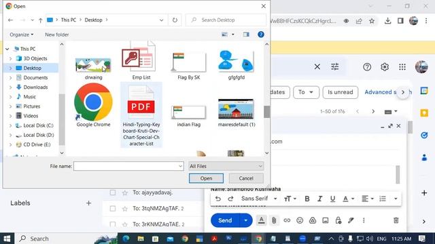
Task: Star the 'To: ajayyadavaj.' email
Action: point(125,192)
